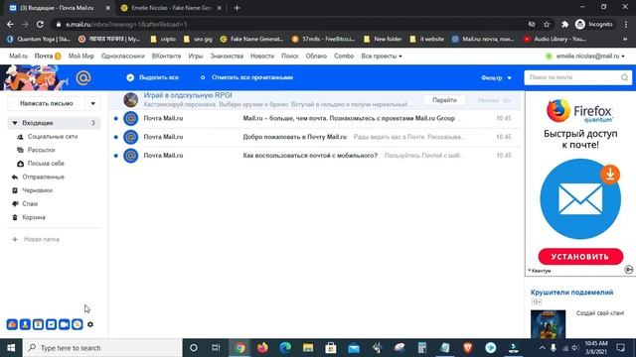Switch to the Входящие - Почта Mail.ru tab

[x=57, y=8]
